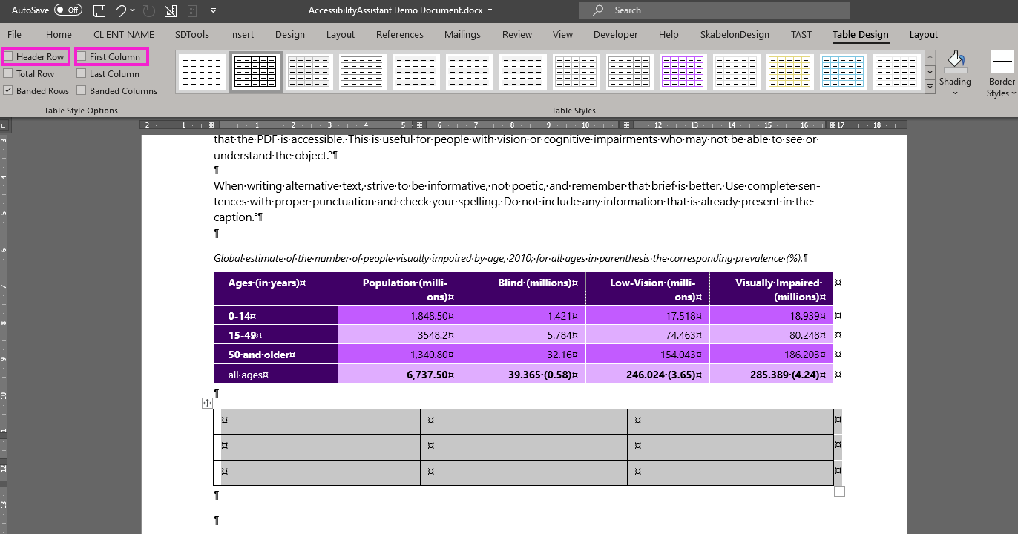Click the 'Blind (millions)' column header
Viewport: 1018px width, 534px height.
click(x=524, y=289)
